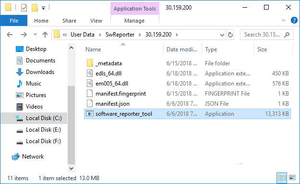The width and height of the screenshot is (300, 184).
Task: Refresh the current folder
Action: (230, 35)
